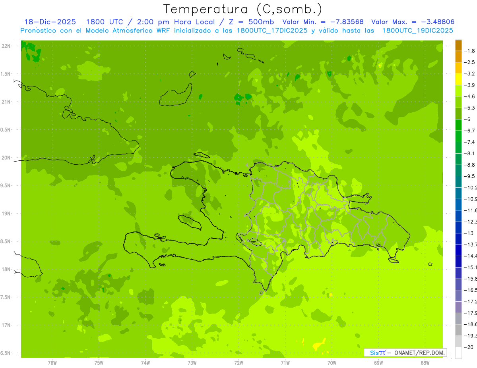Click the longitude label '72W'
Viewport: 477px width, 368px height.
[x=238, y=363]
